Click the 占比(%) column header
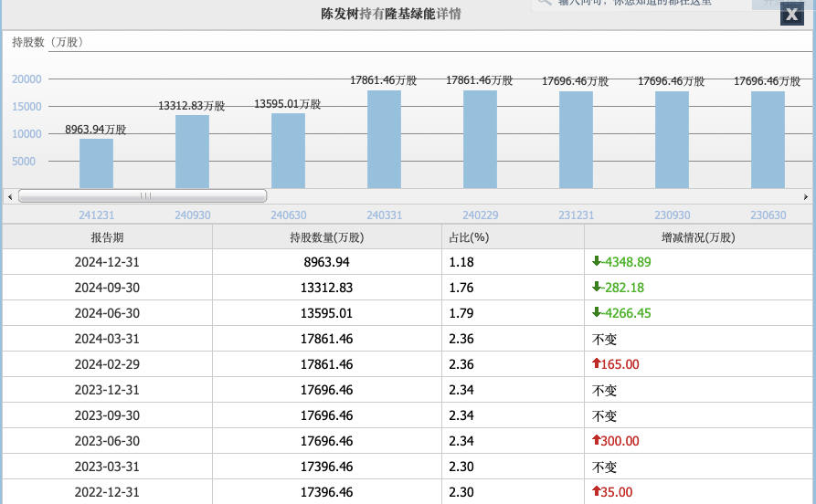The height and width of the screenshot is (504, 816). tap(469, 237)
